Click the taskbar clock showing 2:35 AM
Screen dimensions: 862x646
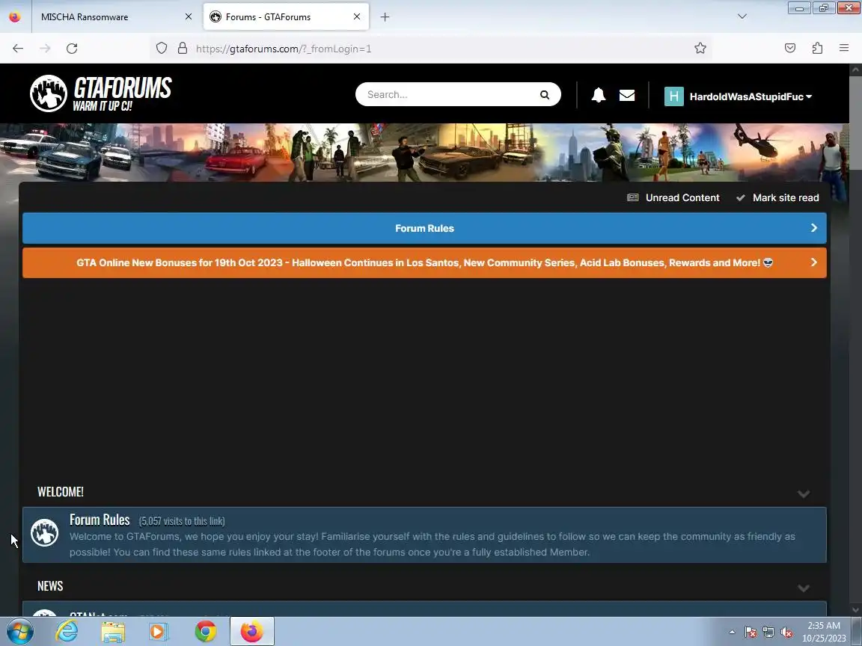pos(824,632)
